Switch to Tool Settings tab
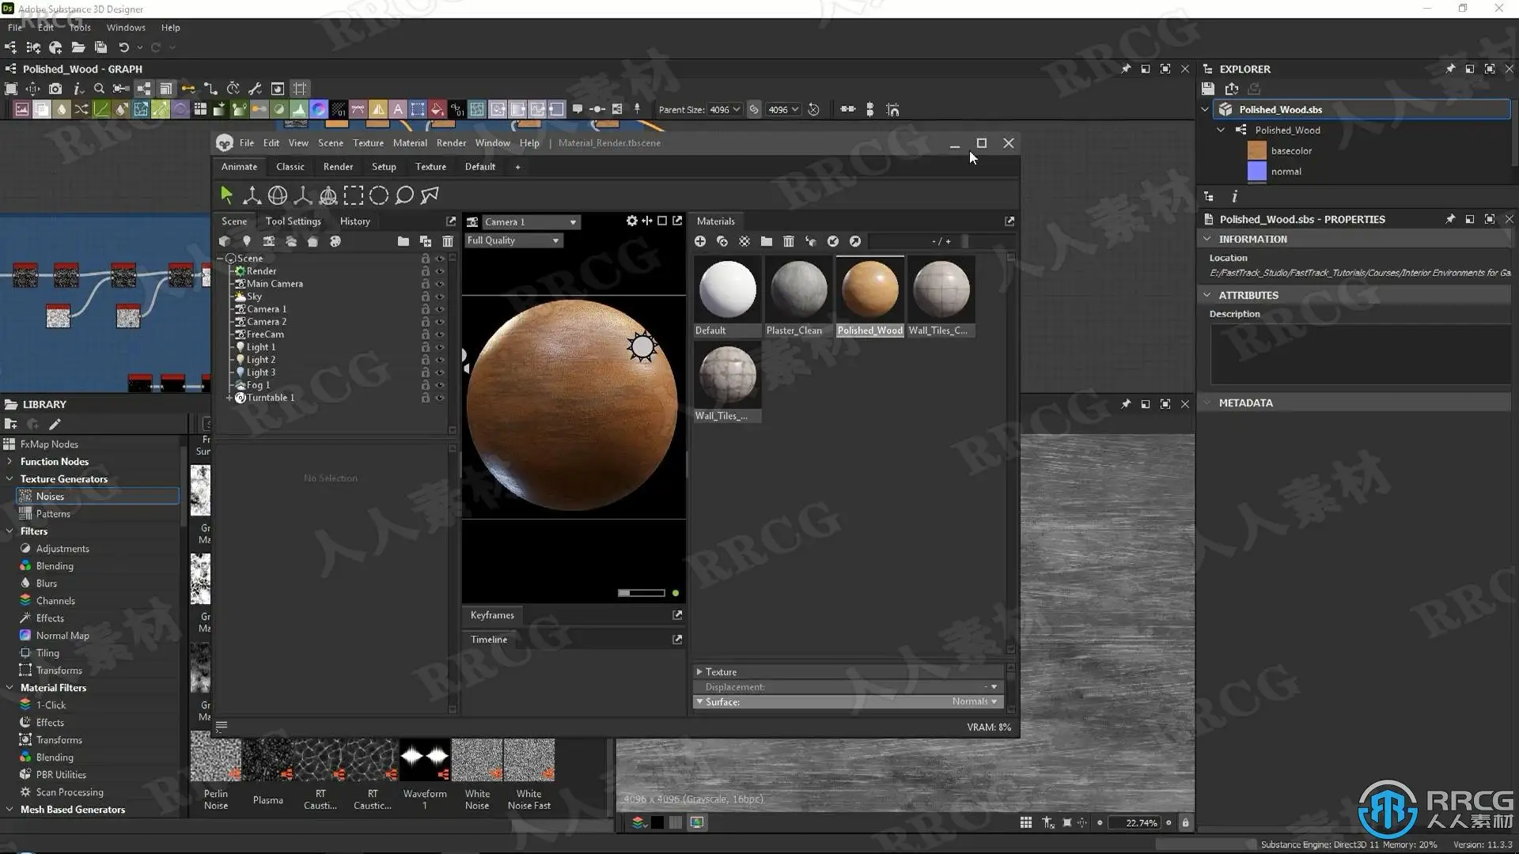The width and height of the screenshot is (1519, 854). pyautogui.click(x=294, y=221)
